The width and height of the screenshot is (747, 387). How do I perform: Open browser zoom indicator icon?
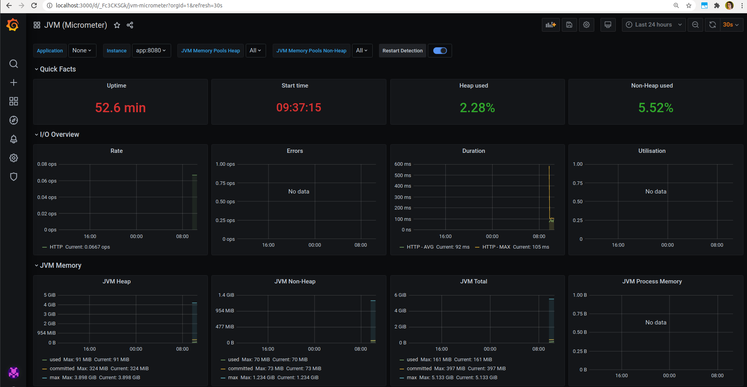coord(676,5)
